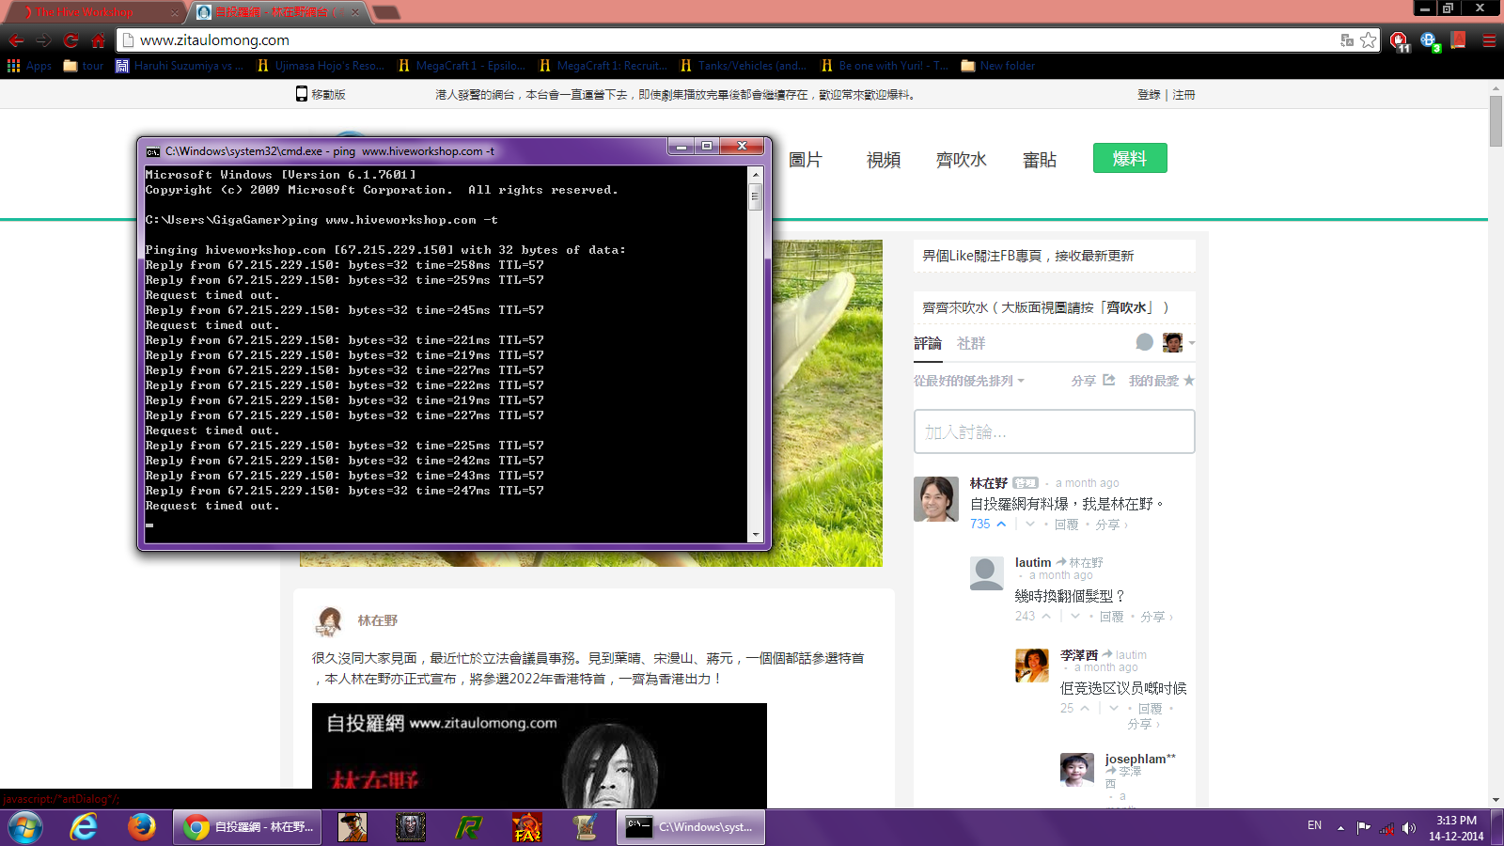1504x846 pixels.
Task: Open the 從最好的優先排列 sort dropdown
Action: coord(969,381)
